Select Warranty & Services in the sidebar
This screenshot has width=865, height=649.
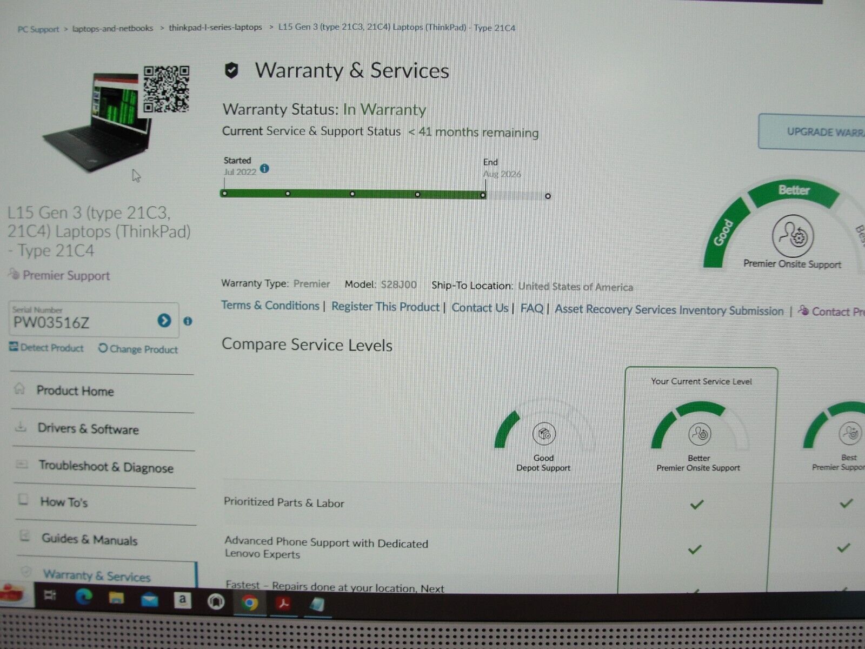pos(97,576)
